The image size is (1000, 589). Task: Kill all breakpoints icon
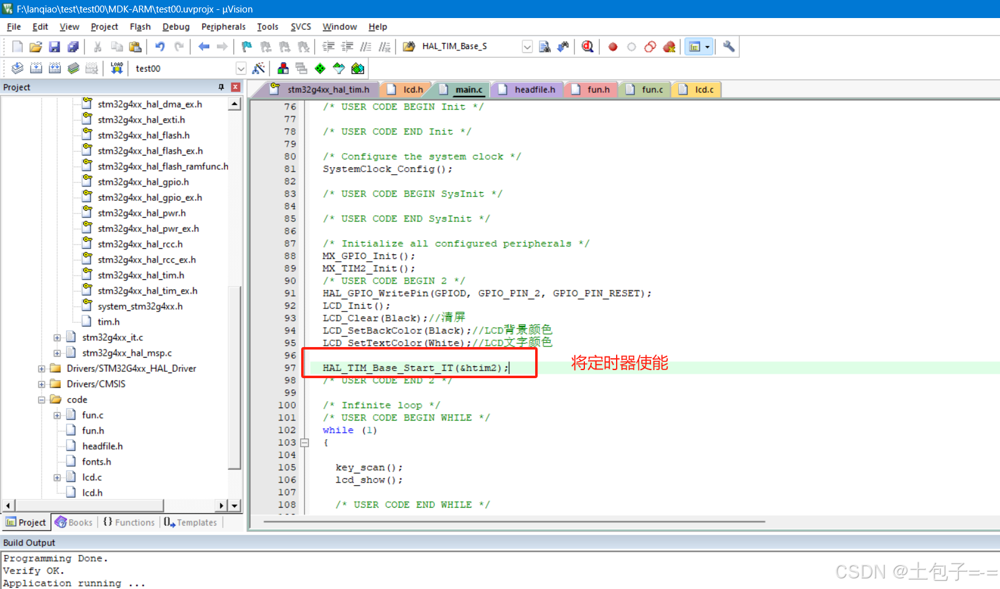669,47
